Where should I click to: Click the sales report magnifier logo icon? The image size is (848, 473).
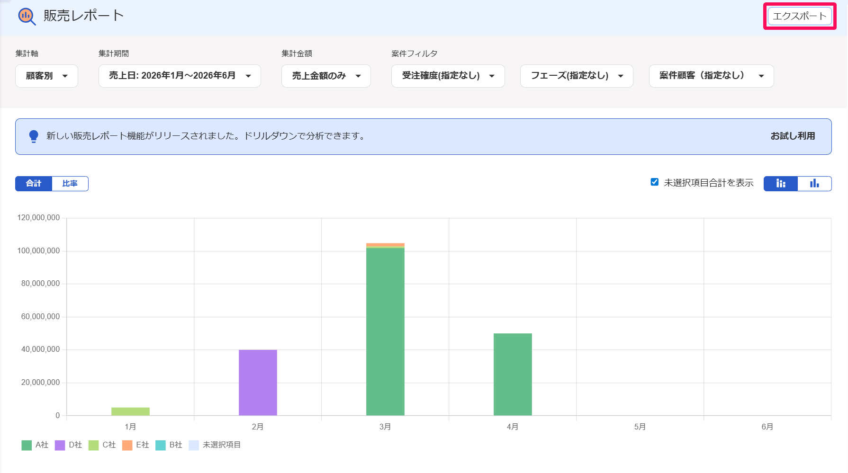click(x=27, y=16)
